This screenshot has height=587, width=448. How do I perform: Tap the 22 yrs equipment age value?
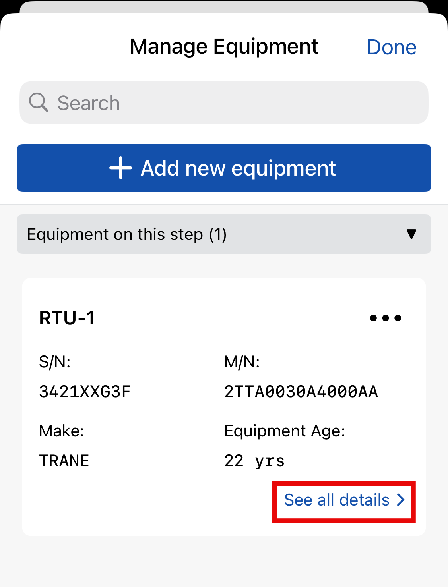[254, 461]
